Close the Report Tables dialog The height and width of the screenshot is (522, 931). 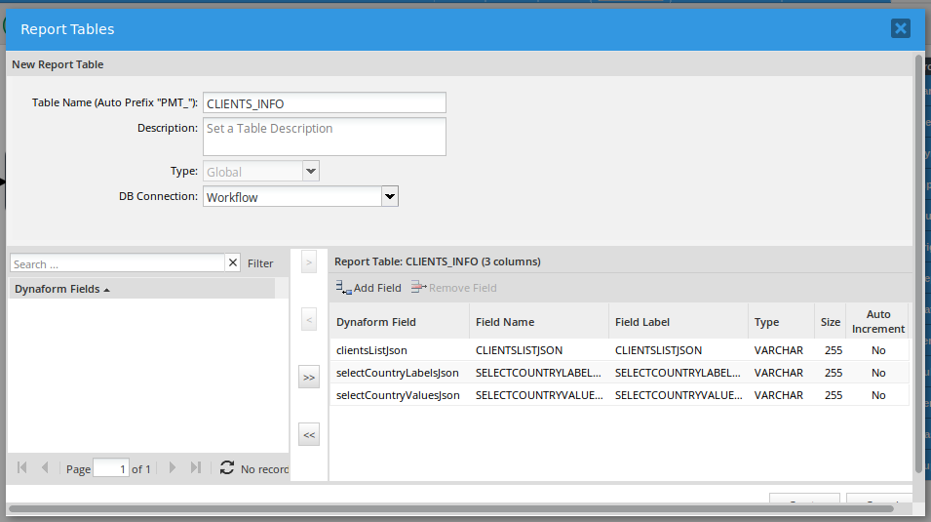click(x=900, y=28)
